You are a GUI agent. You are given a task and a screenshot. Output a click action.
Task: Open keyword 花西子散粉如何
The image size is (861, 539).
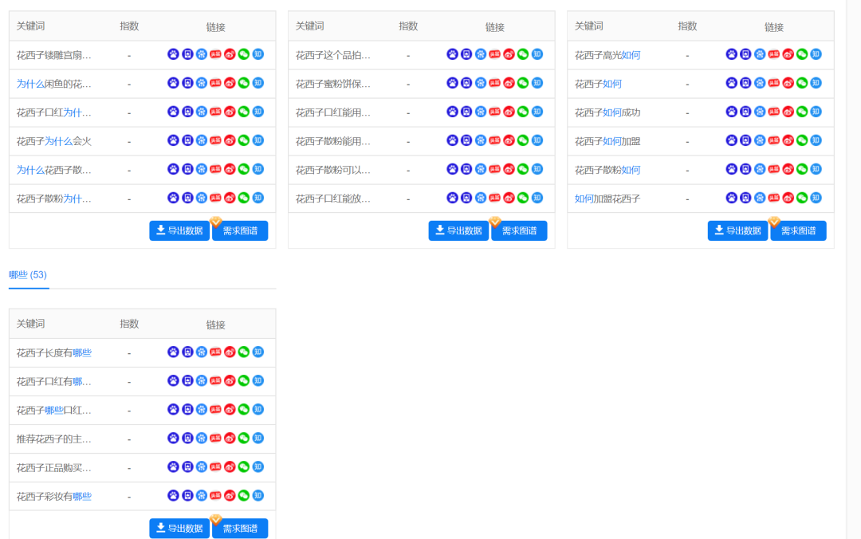[x=607, y=171]
